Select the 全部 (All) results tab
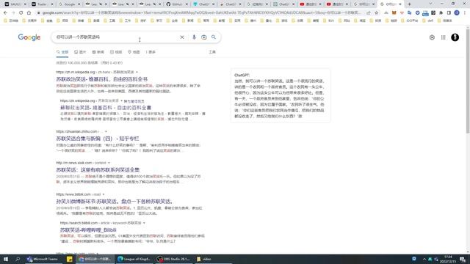The width and height of the screenshot is (470, 264). 62,52
